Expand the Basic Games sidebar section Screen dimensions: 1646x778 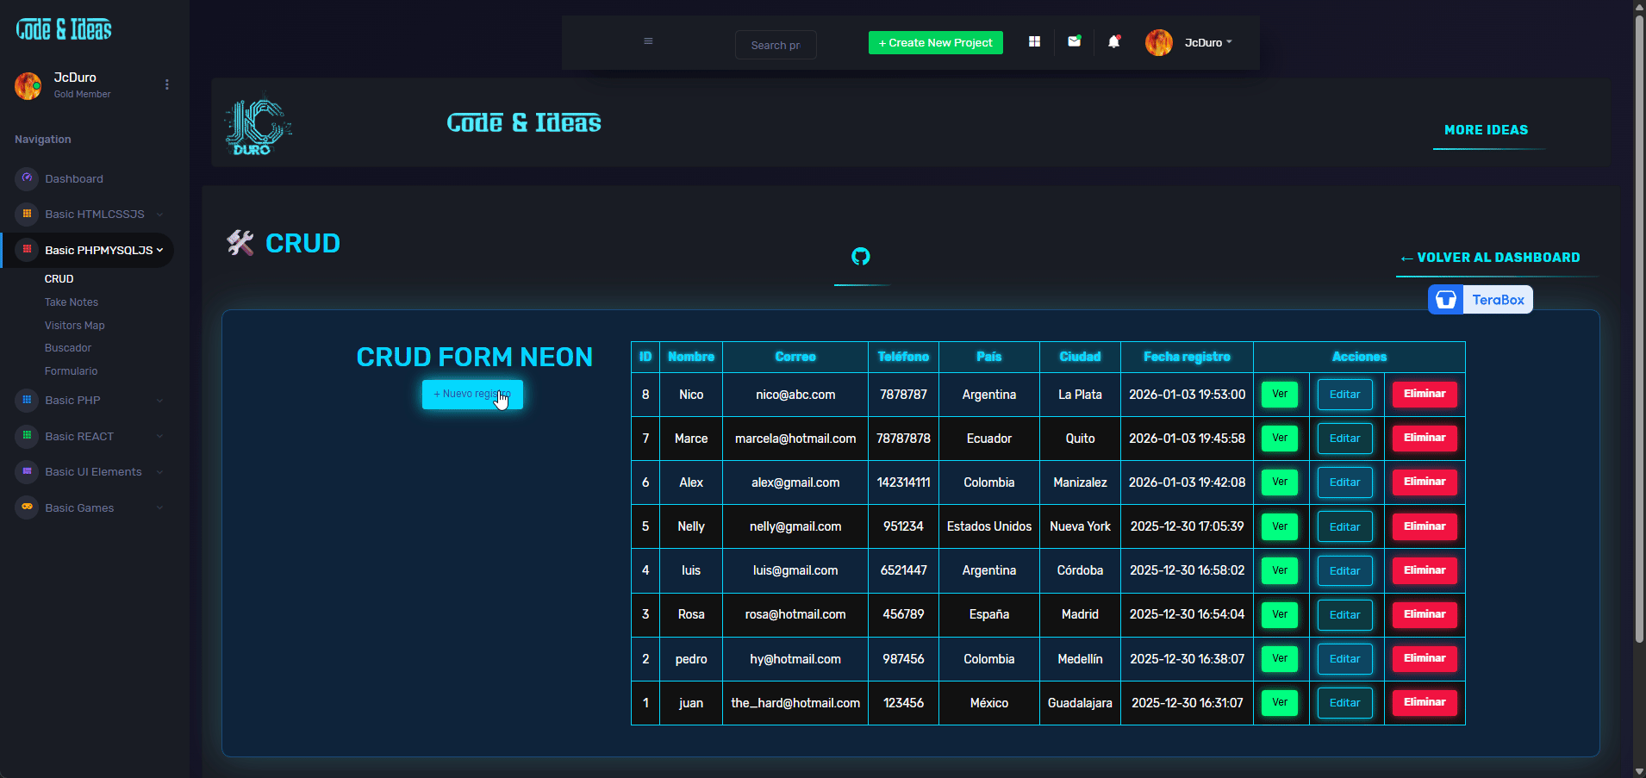pyautogui.click(x=79, y=508)
